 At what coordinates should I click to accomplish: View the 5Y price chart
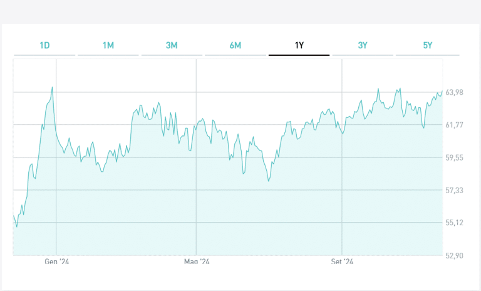(x=427, y=45)
